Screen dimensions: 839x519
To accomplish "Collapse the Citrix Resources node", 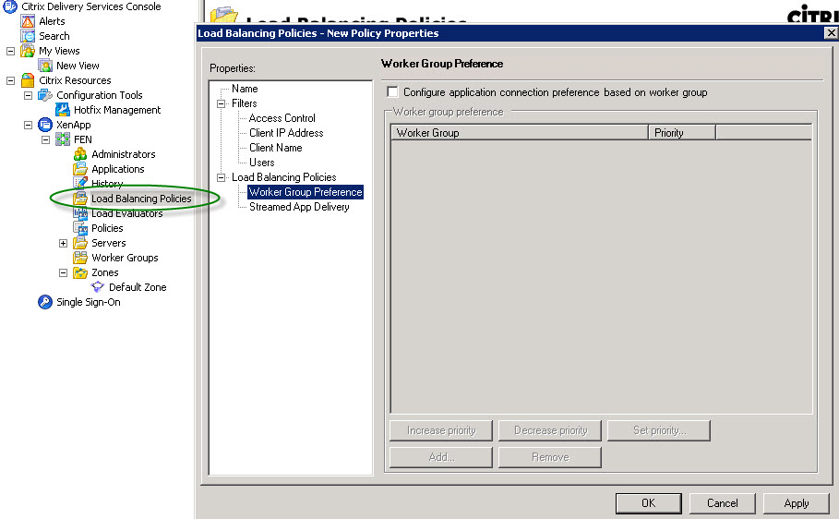I will pyautogui.click(x=10, y=81).
